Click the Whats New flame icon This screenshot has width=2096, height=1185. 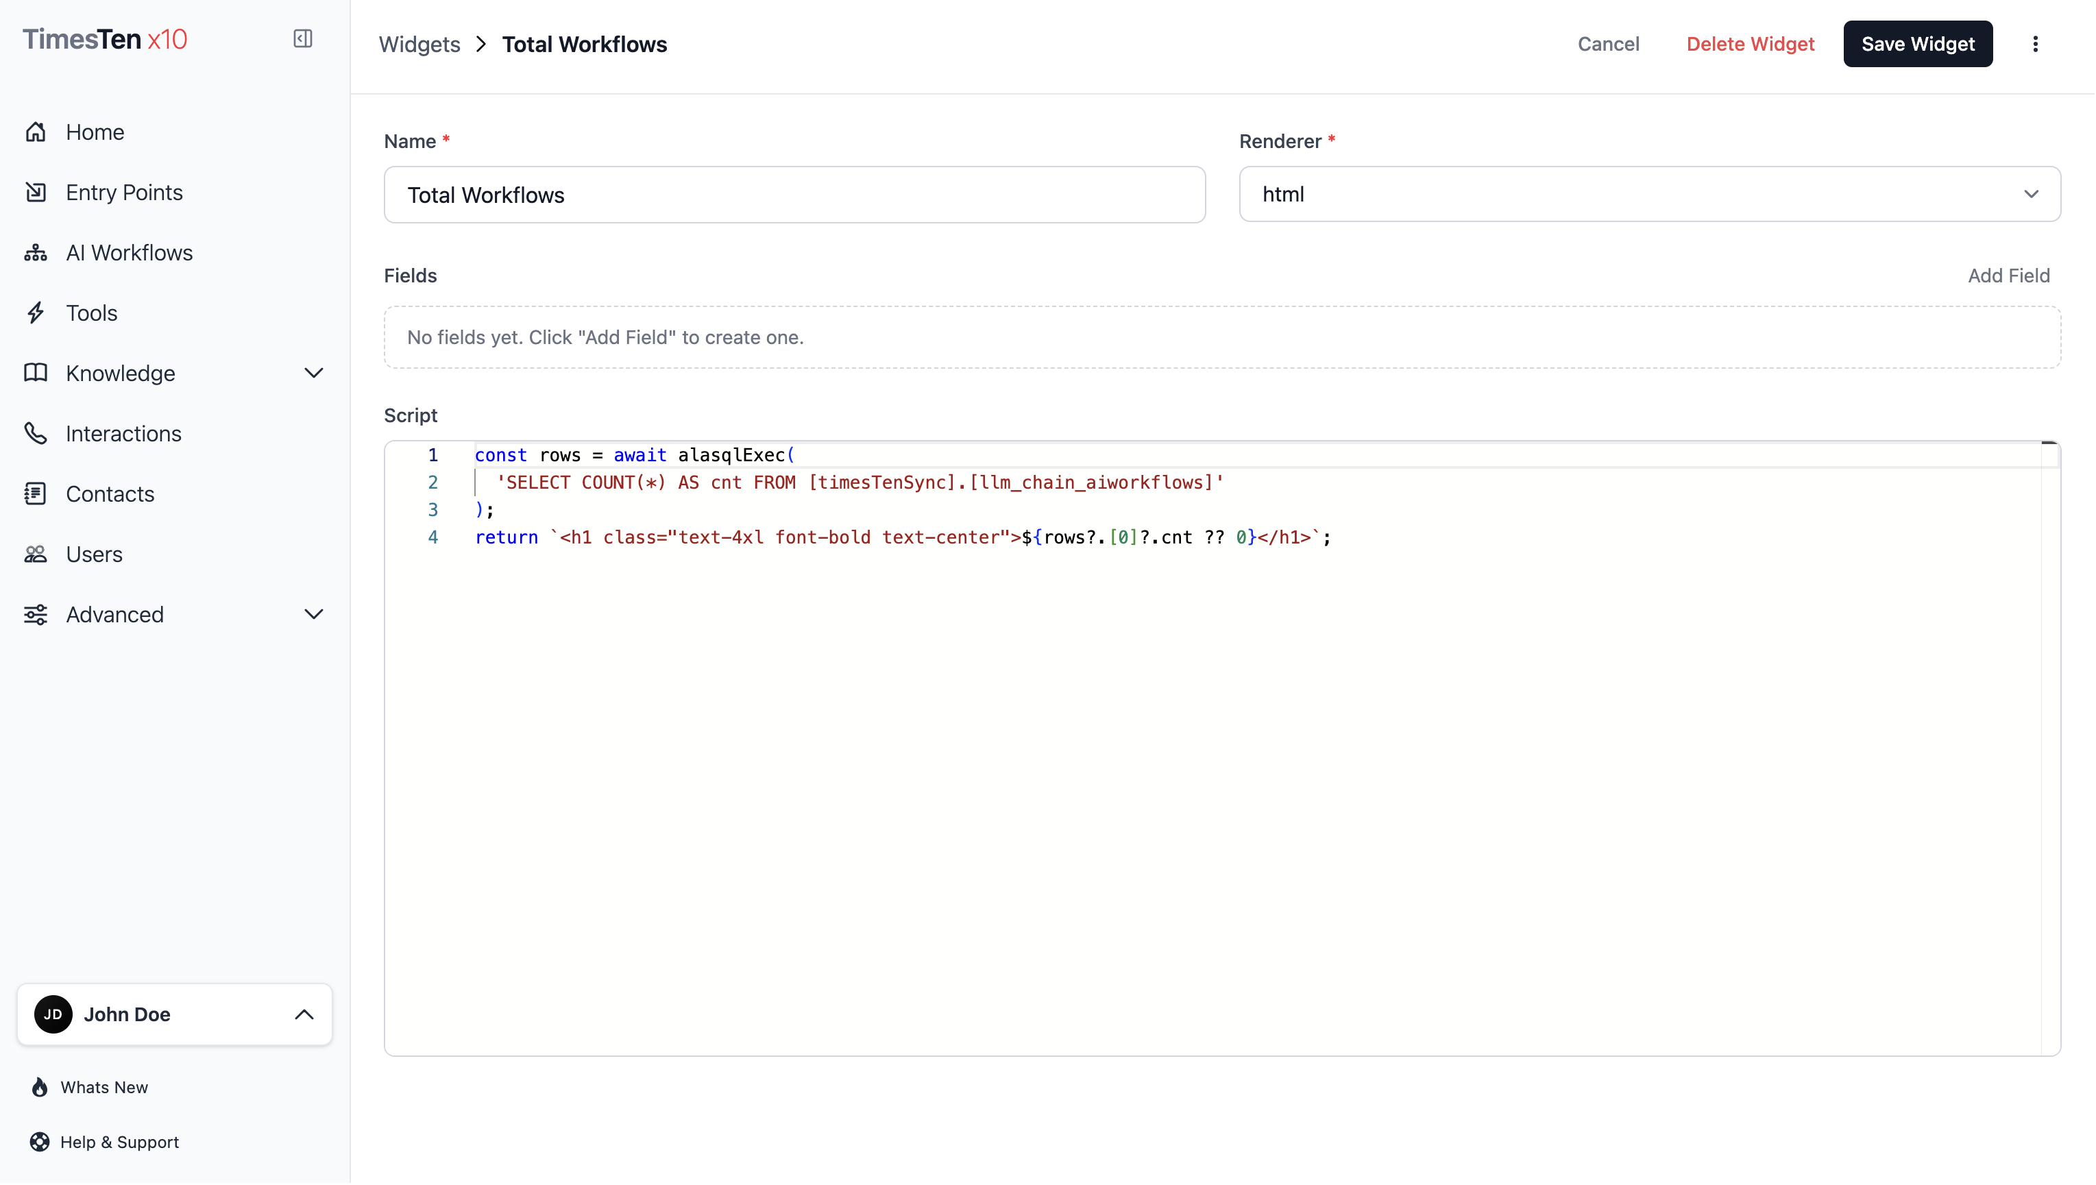(39, 1087)
